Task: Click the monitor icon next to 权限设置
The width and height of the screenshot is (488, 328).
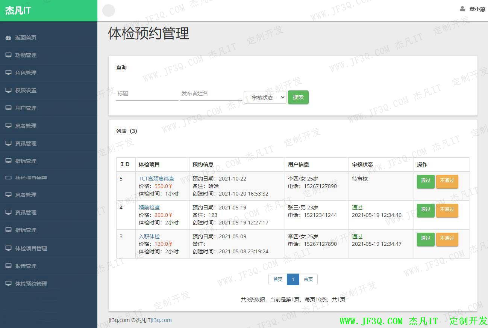Action: [x=8, y=90]
